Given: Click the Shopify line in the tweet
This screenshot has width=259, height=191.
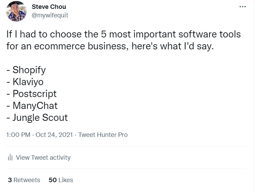Looking at the screenshot, I should pyautogui.click(x=29, y=70).
